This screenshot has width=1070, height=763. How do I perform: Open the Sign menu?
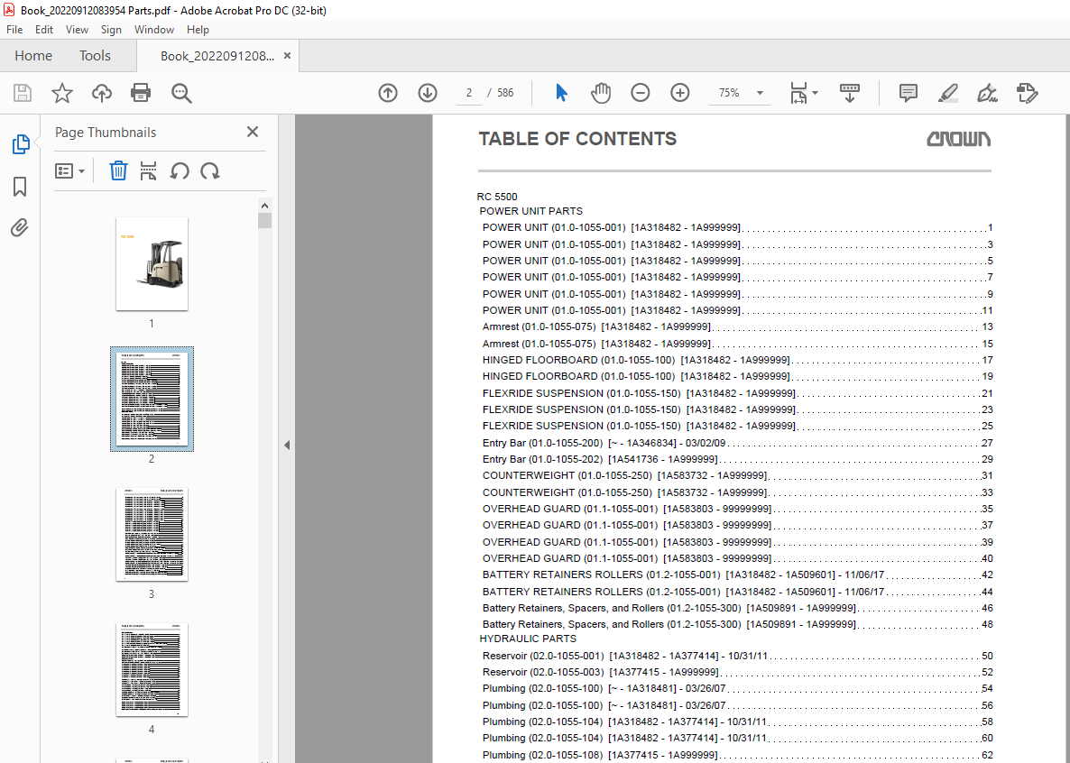(x=111, y=30)
